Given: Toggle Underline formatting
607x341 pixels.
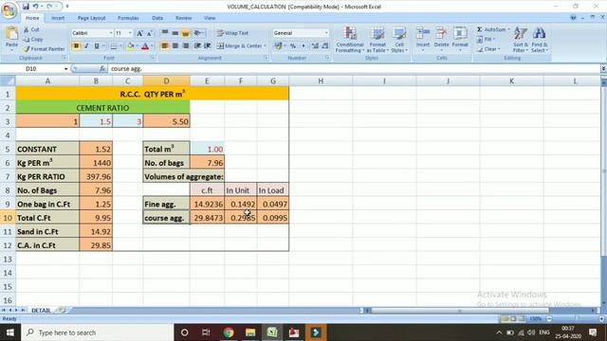Looking at the screenshot, I should [97, 46].
